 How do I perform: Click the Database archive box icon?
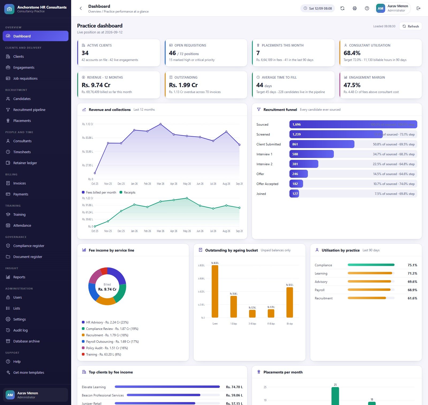[8, 341]
